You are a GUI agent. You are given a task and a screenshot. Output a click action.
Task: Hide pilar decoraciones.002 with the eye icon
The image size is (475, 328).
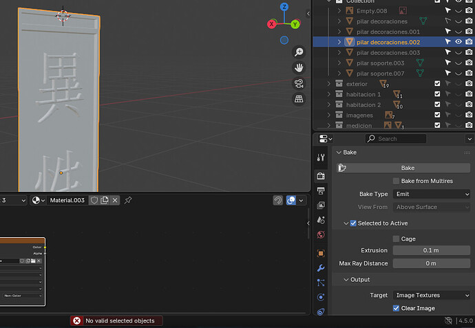point(458,42)
